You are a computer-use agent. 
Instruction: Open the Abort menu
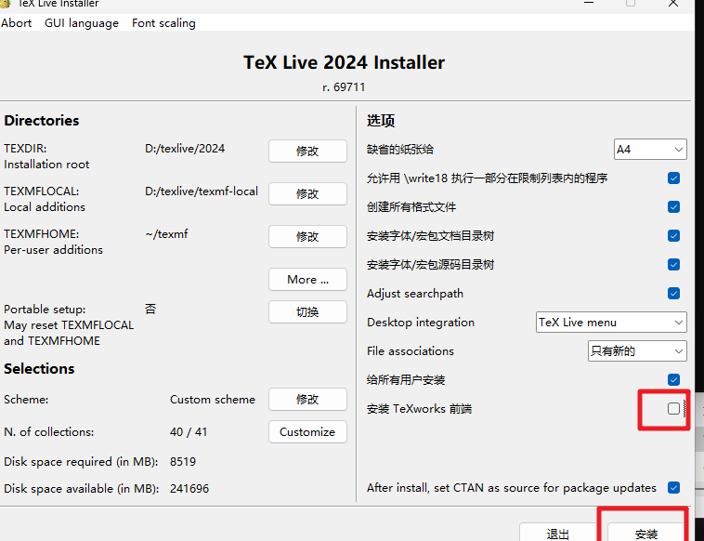(x=16, y=23)
